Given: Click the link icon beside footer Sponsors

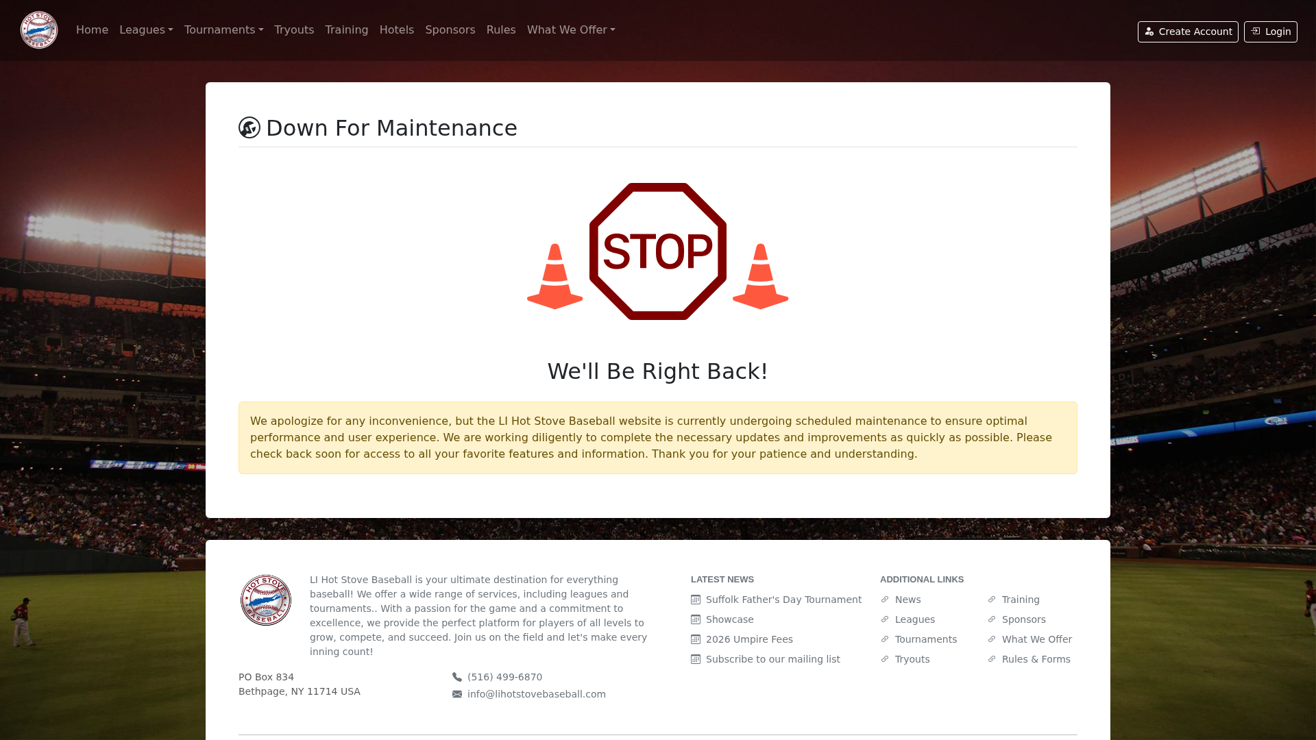Looking at the screenshot, I should click(x=992, y=619).
